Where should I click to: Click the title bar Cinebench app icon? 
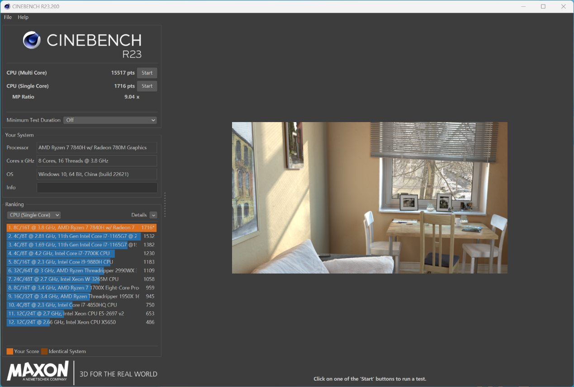pos(7,6)
